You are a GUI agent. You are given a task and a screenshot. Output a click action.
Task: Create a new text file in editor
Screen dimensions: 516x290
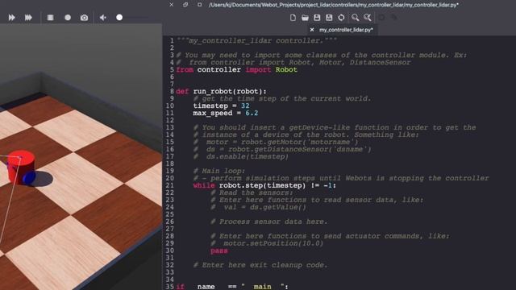point(293,18)
